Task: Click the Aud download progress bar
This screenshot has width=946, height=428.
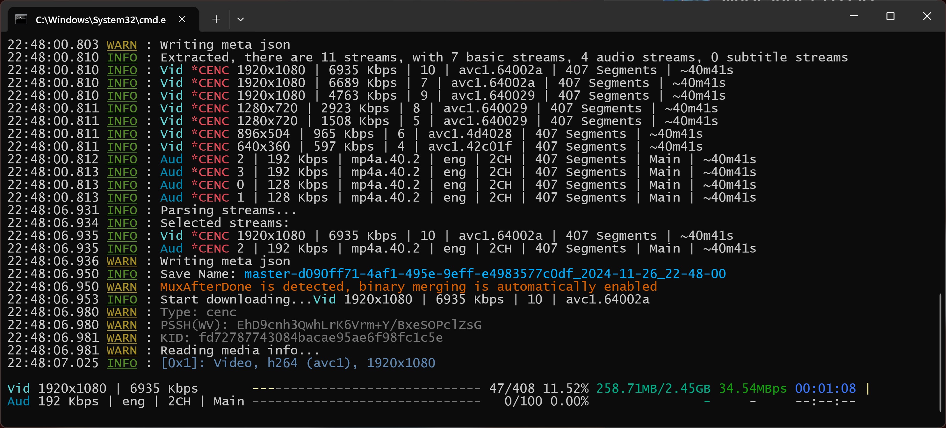Action: point(366,401)
